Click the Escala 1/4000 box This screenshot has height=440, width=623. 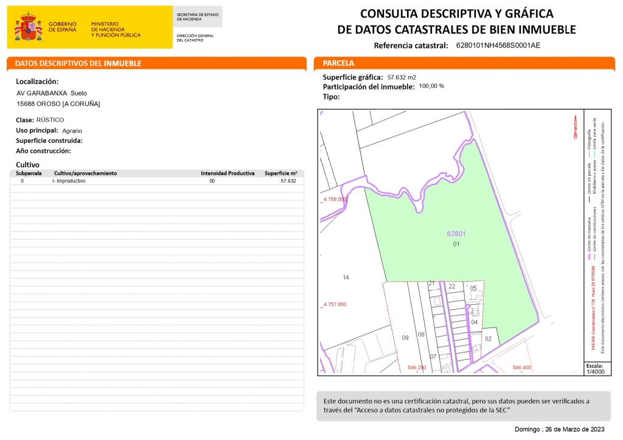click(x=594, y=368)
